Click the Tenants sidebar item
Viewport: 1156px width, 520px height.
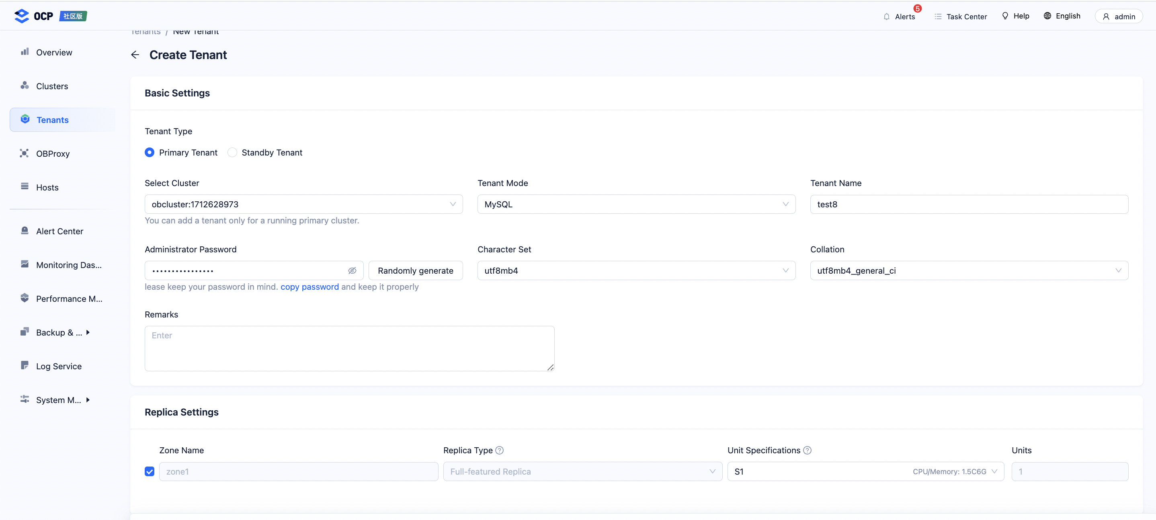[62, 120]
